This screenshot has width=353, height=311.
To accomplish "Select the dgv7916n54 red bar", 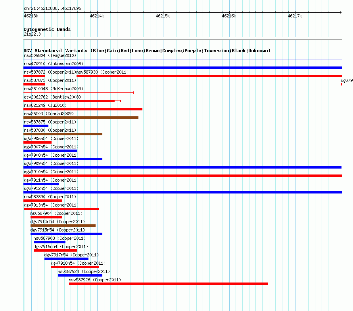I will 55,250.
